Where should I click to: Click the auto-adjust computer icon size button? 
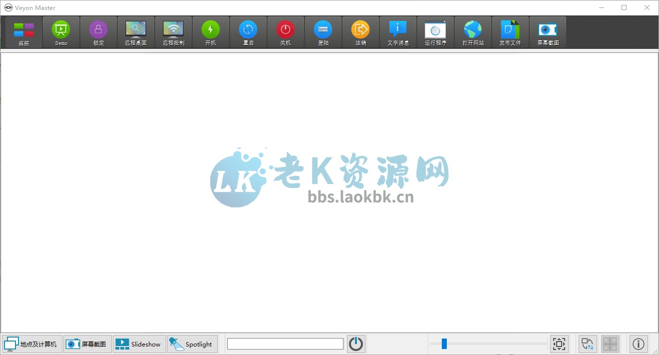click(x=559, y=344)
